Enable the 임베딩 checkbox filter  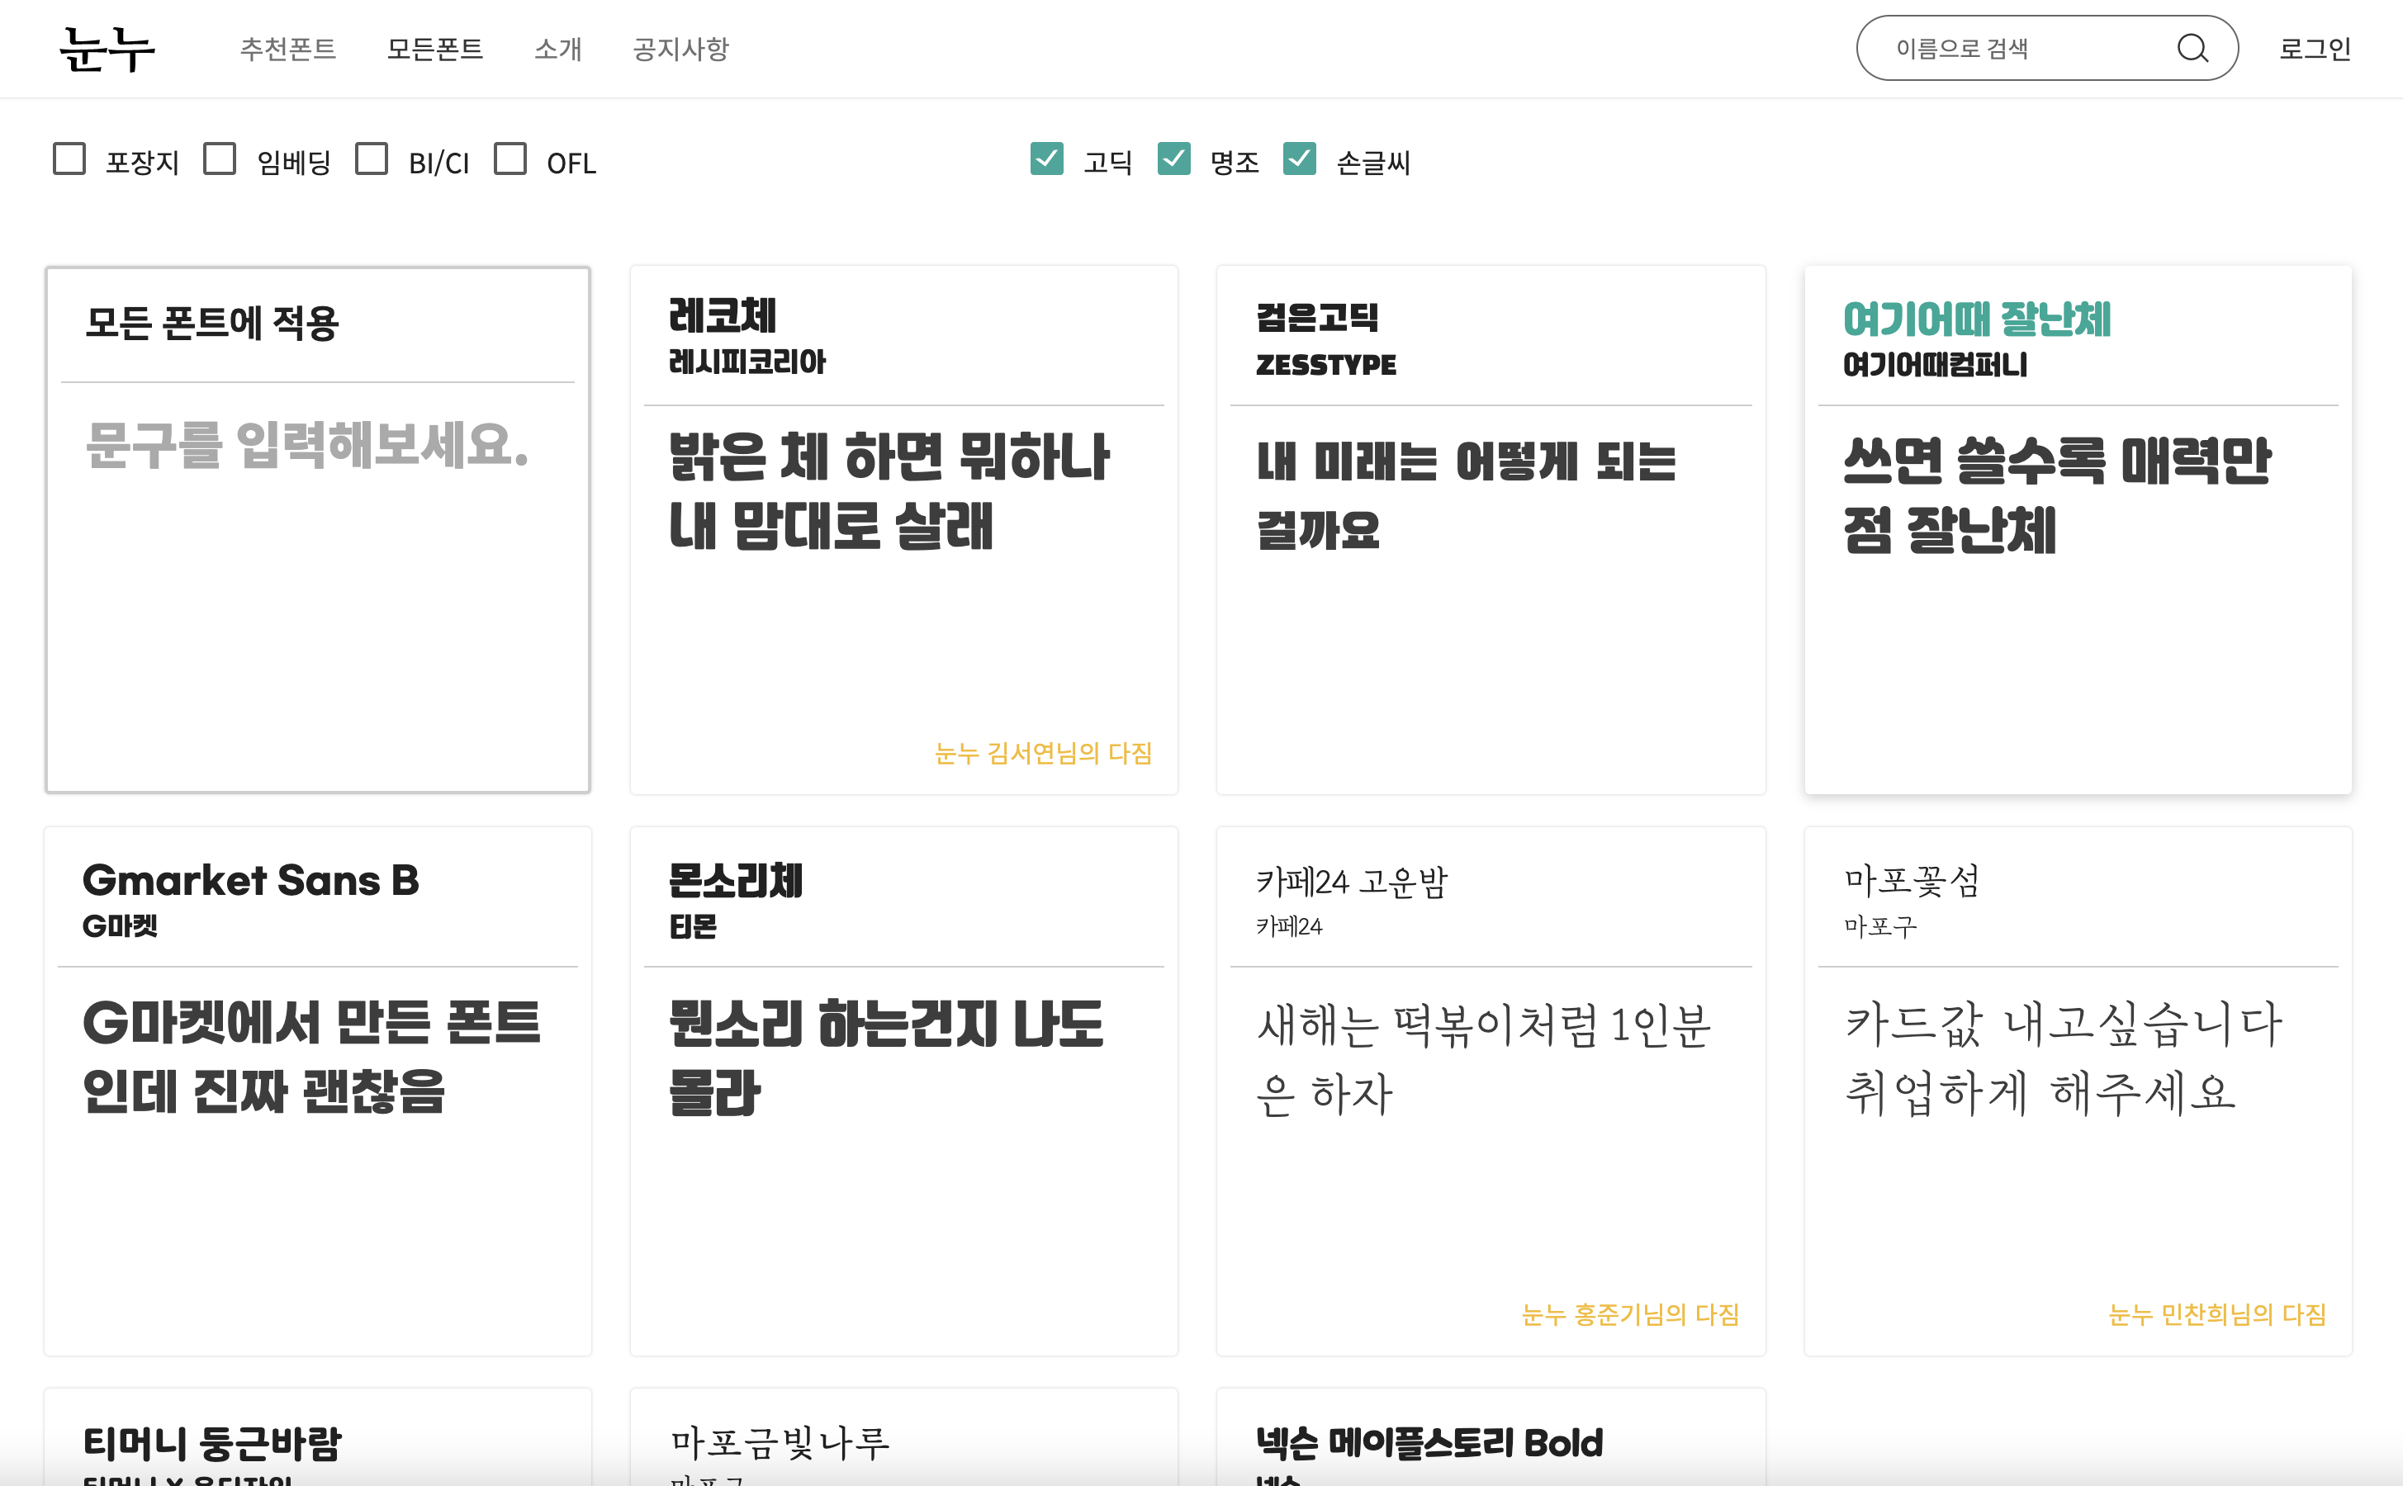click(219, 159)
